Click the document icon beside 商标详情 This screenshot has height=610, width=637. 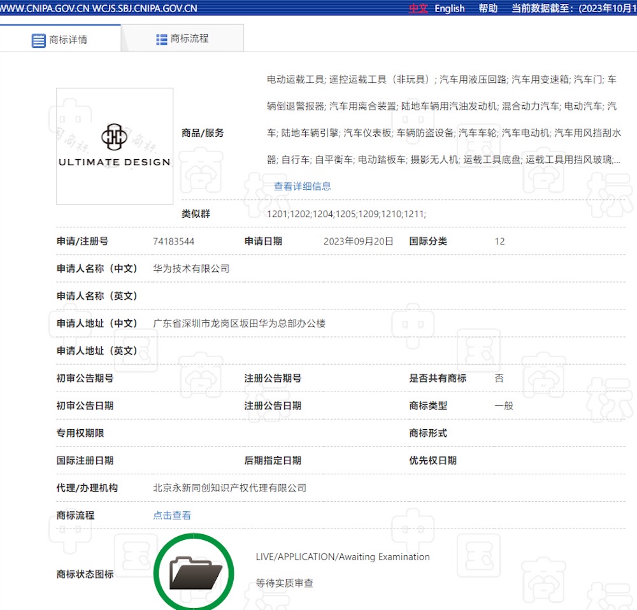pyautogui.click(x=38, y=38)
